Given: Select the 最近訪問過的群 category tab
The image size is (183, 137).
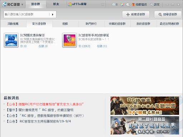Looking at the screenshot, I should pyautogui.click(x=169, y=24).
